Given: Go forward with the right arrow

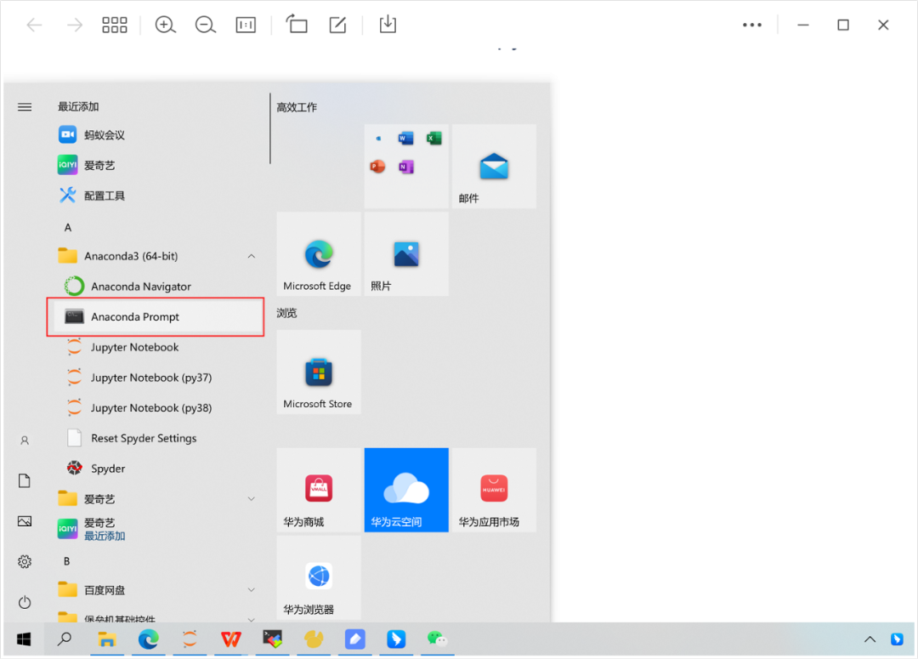Looking at the screenshot, I should click(x=74, y=25).
